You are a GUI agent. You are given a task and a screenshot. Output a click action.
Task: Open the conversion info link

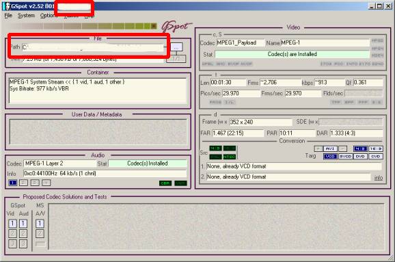pos(379,178)
